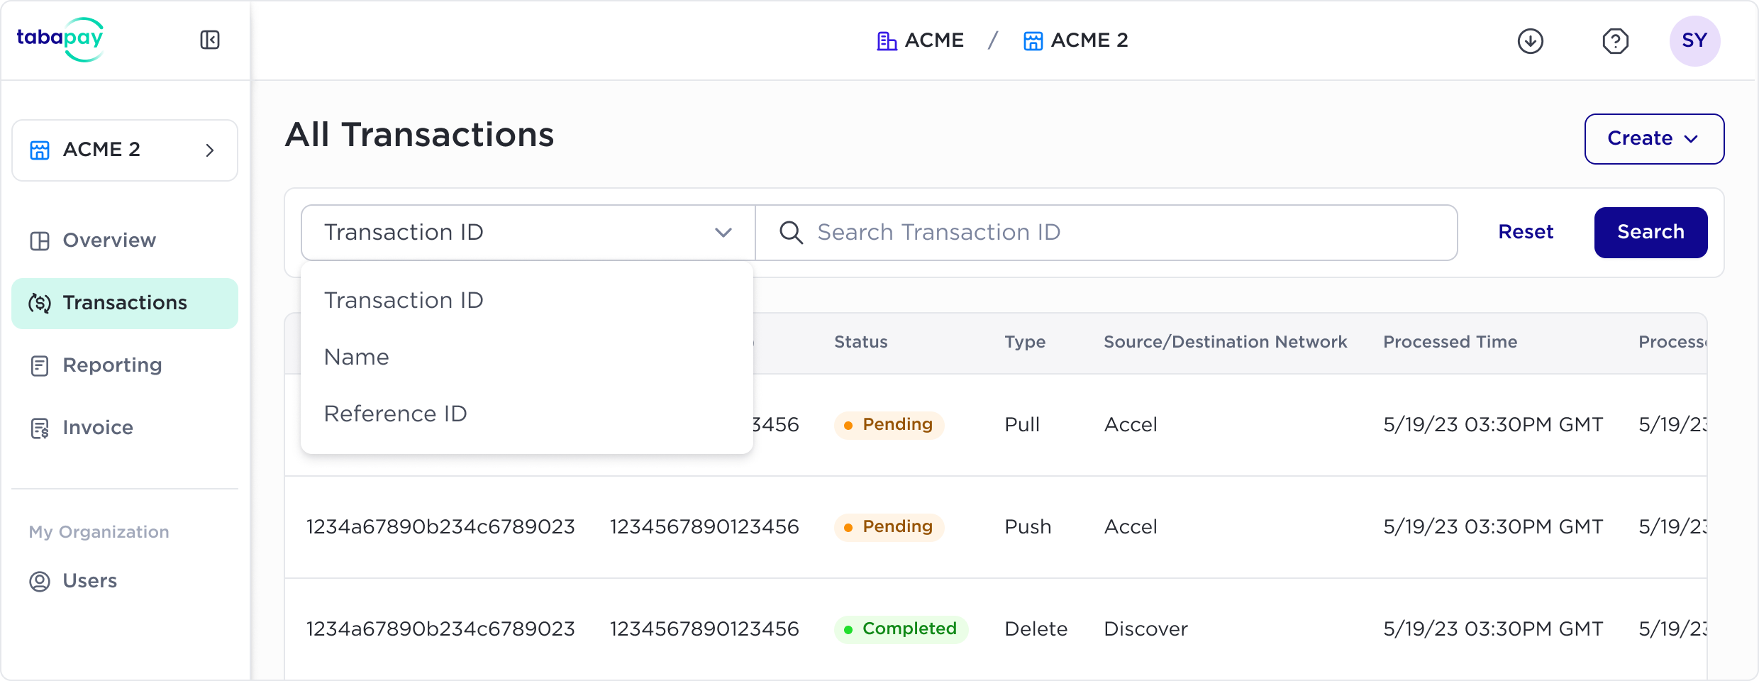Open the download icon in header
Screen dimensions: 1759x681
(1531, 40)
